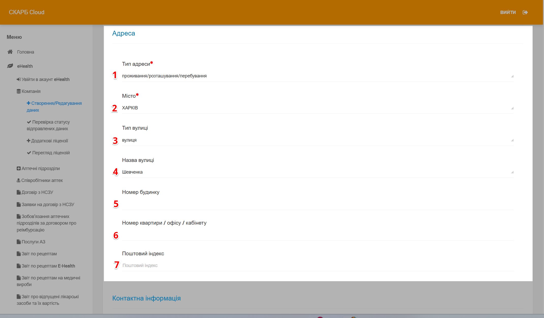
Task: Click the person icon beside Співробітники аптек
Action: [19, 180]
